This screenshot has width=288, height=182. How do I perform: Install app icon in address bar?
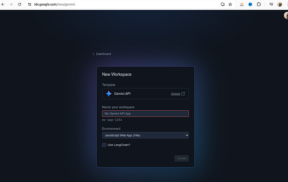point(223,5)
